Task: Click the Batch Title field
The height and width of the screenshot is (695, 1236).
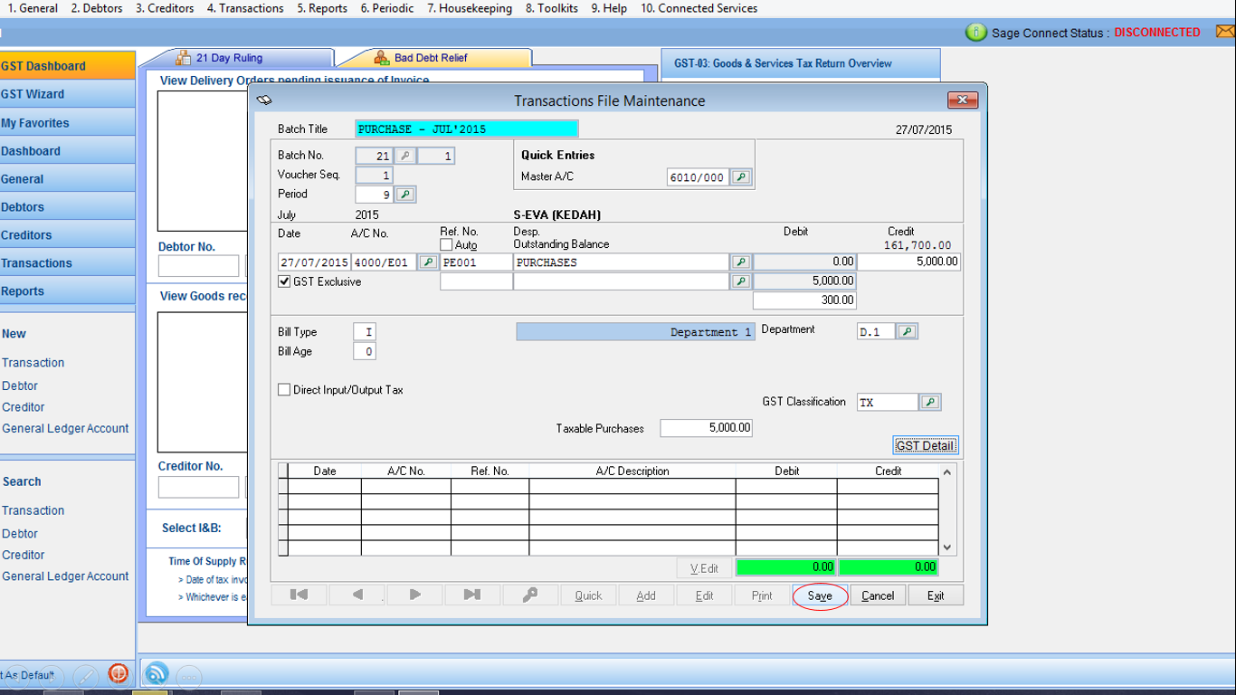Action: pyautogui.click(x=467, y=129)
